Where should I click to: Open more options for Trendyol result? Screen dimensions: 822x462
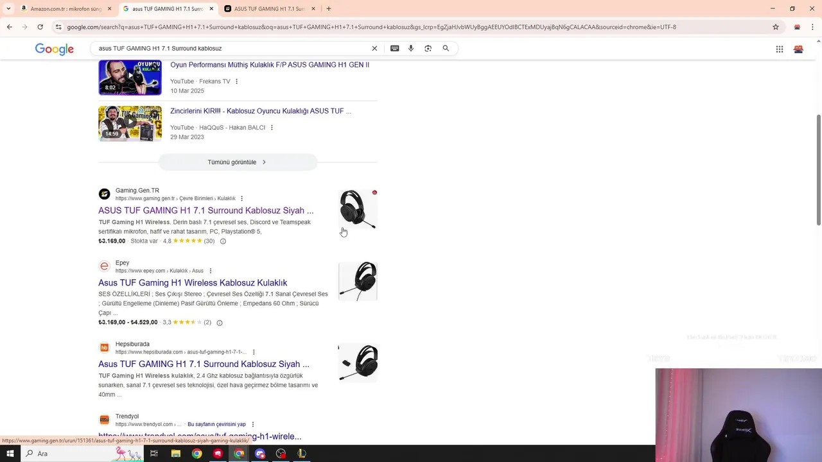[x=253, y=424]
